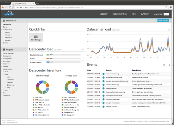Expand the Management plugin section
Viewport: 174px width, 125px height.
(2, 58)
